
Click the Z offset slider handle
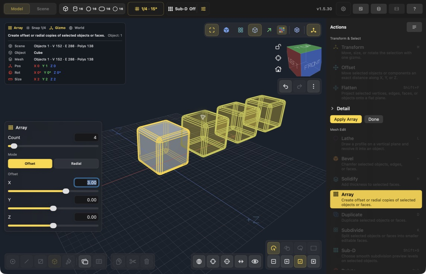[53, 225]
